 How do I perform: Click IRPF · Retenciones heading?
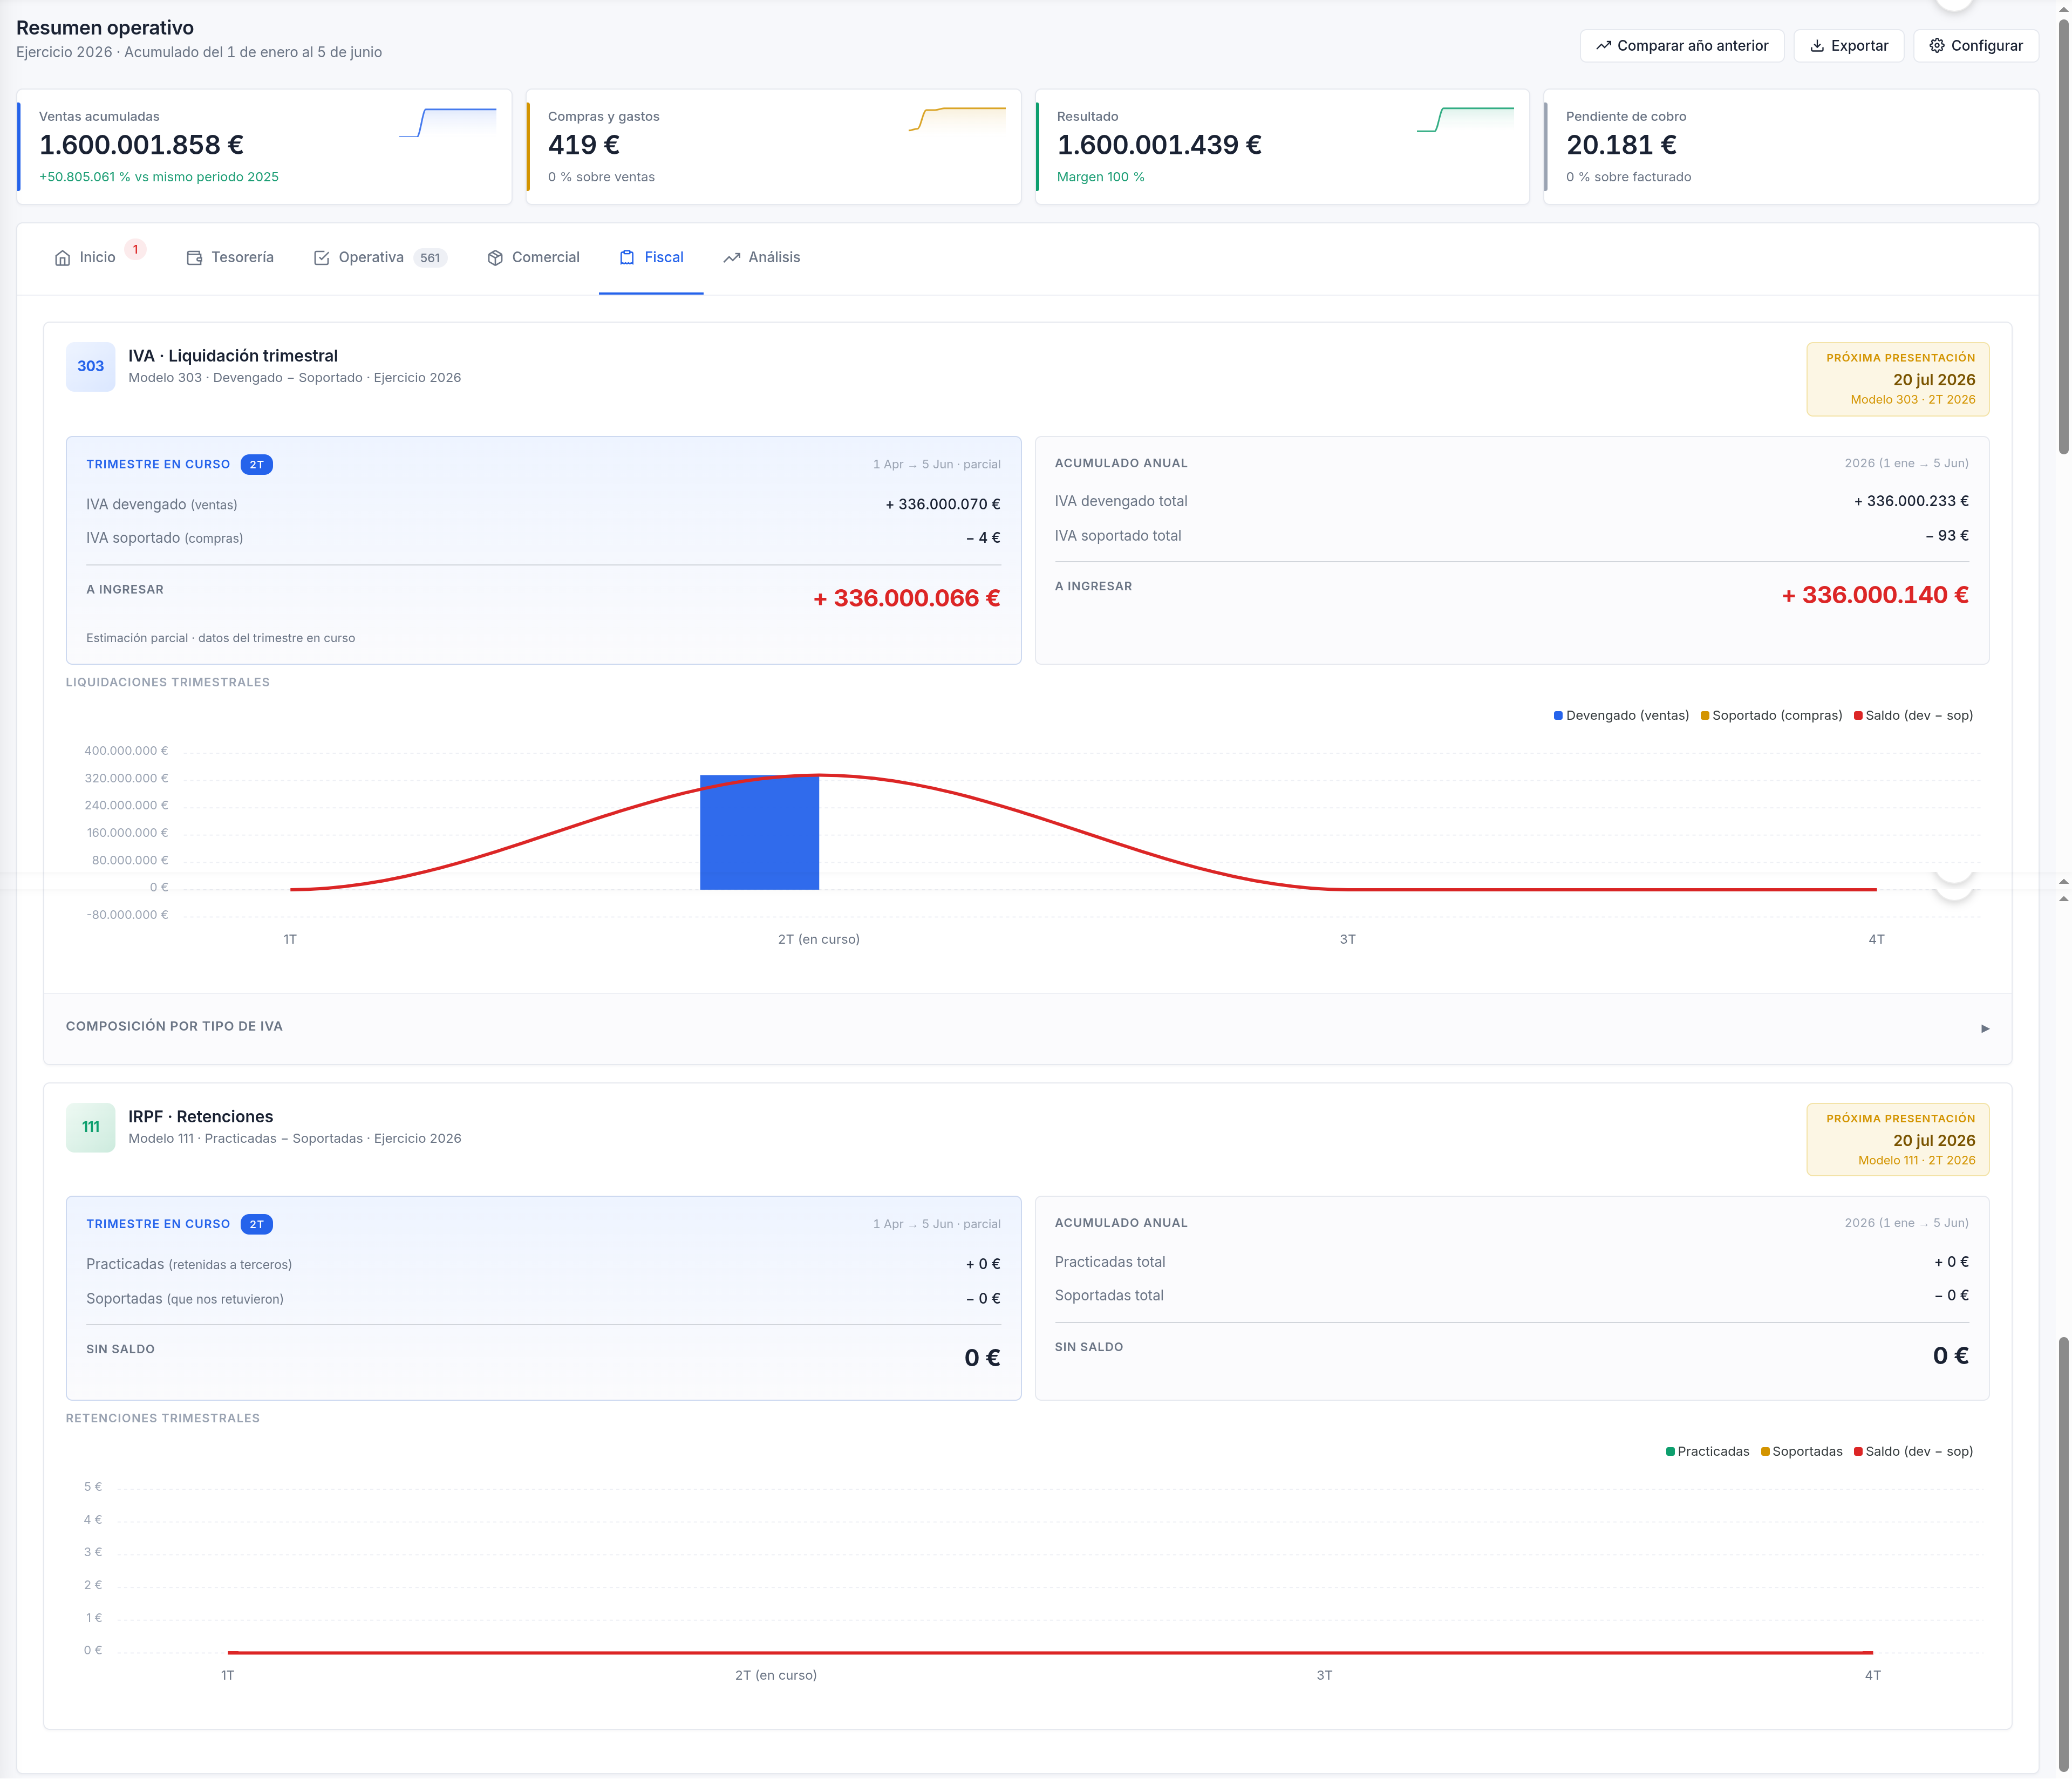tap(201, 1117)
